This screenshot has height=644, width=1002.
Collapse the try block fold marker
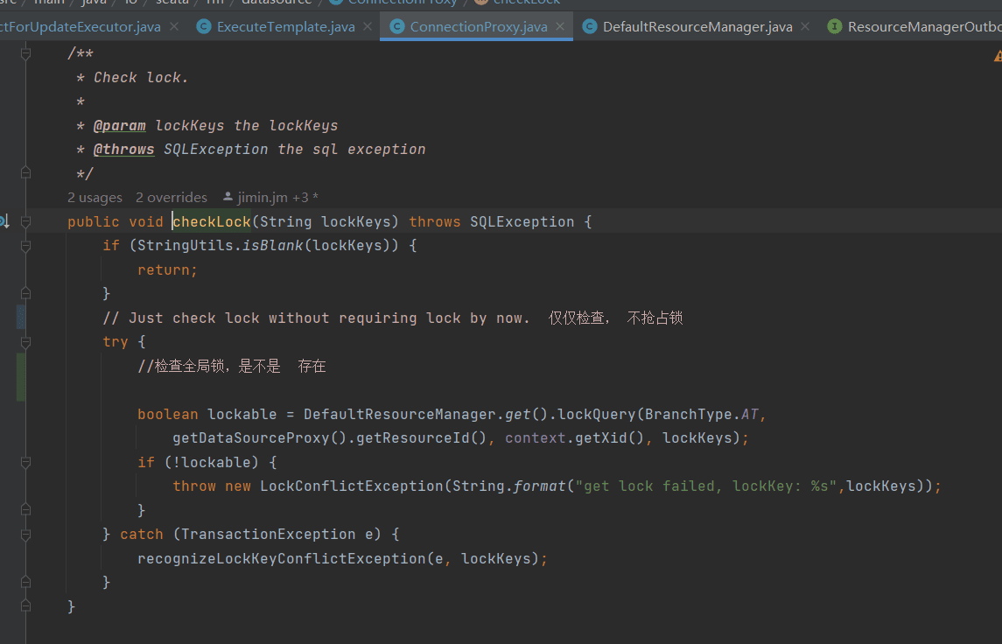tap(25, 342)
